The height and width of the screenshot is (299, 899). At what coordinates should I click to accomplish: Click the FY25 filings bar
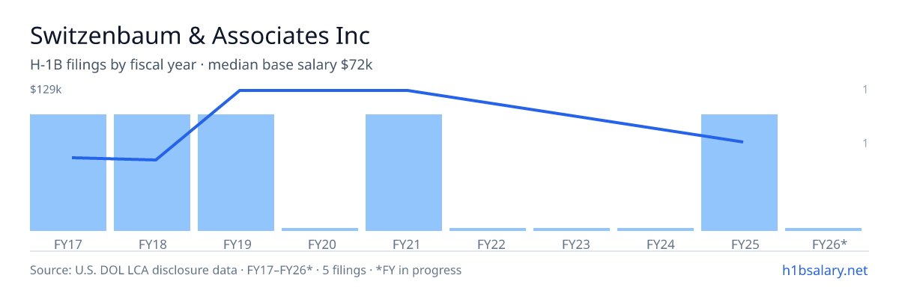(x=739, y=173)
